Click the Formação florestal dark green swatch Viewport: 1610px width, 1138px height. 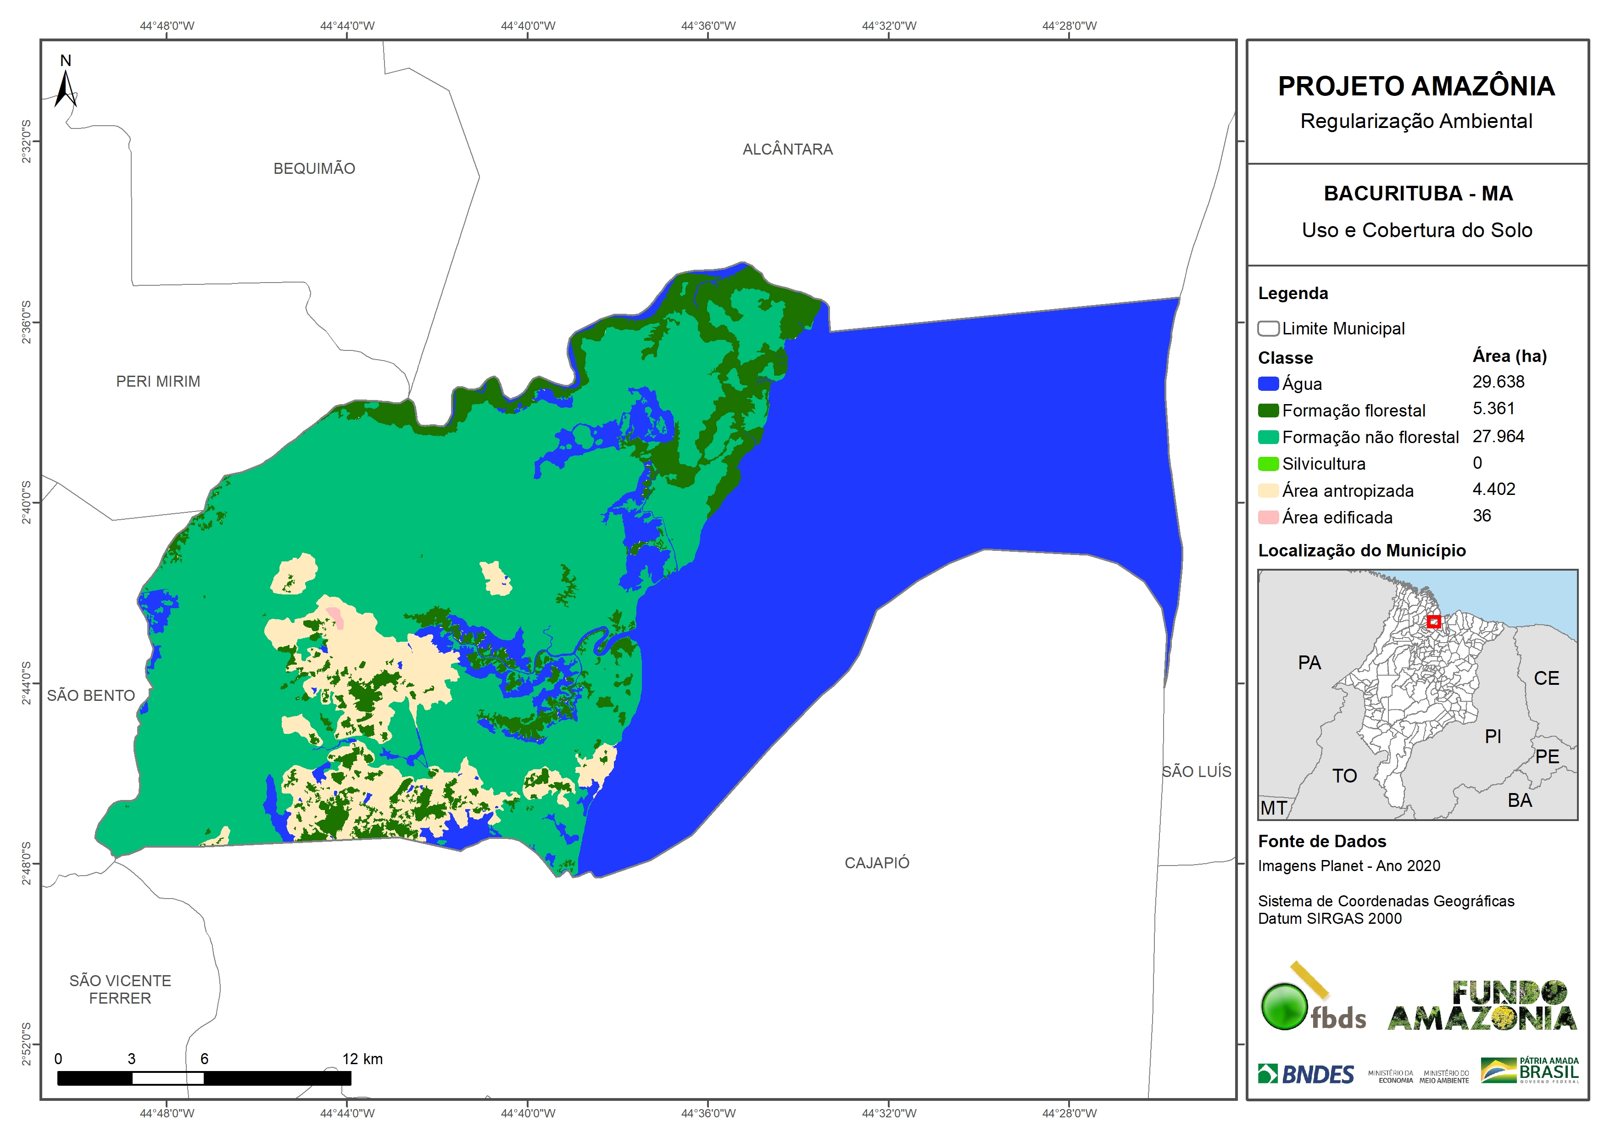(x=1268, y=410)
